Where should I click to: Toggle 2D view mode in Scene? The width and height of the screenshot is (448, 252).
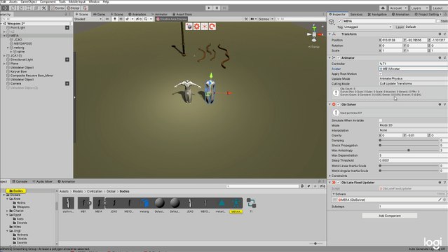click(107, 19)
